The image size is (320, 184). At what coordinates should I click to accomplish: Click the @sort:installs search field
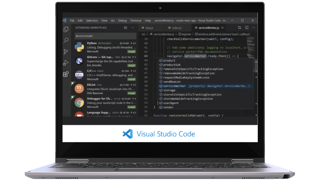(x=105, y=36)
